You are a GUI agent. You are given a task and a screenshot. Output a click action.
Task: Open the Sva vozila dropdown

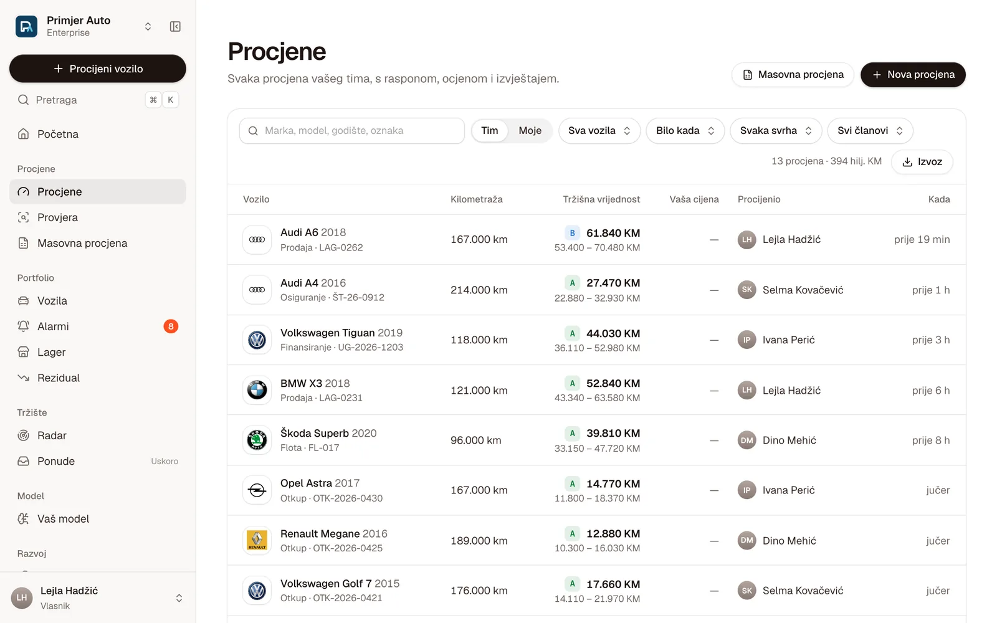pos(599,131)
